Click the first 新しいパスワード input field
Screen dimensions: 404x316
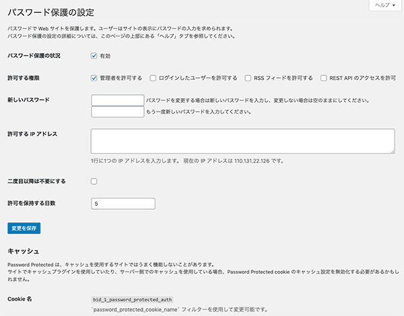pyautogui.click(x=117, y=100)
